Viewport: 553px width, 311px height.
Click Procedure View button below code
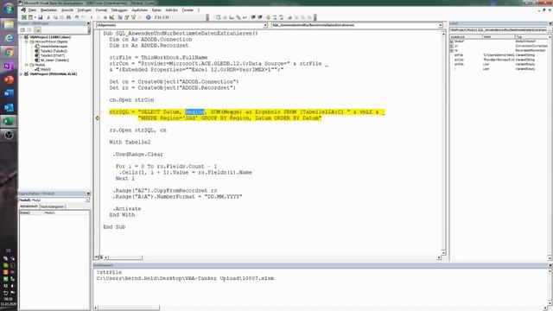tap(96, 257)
